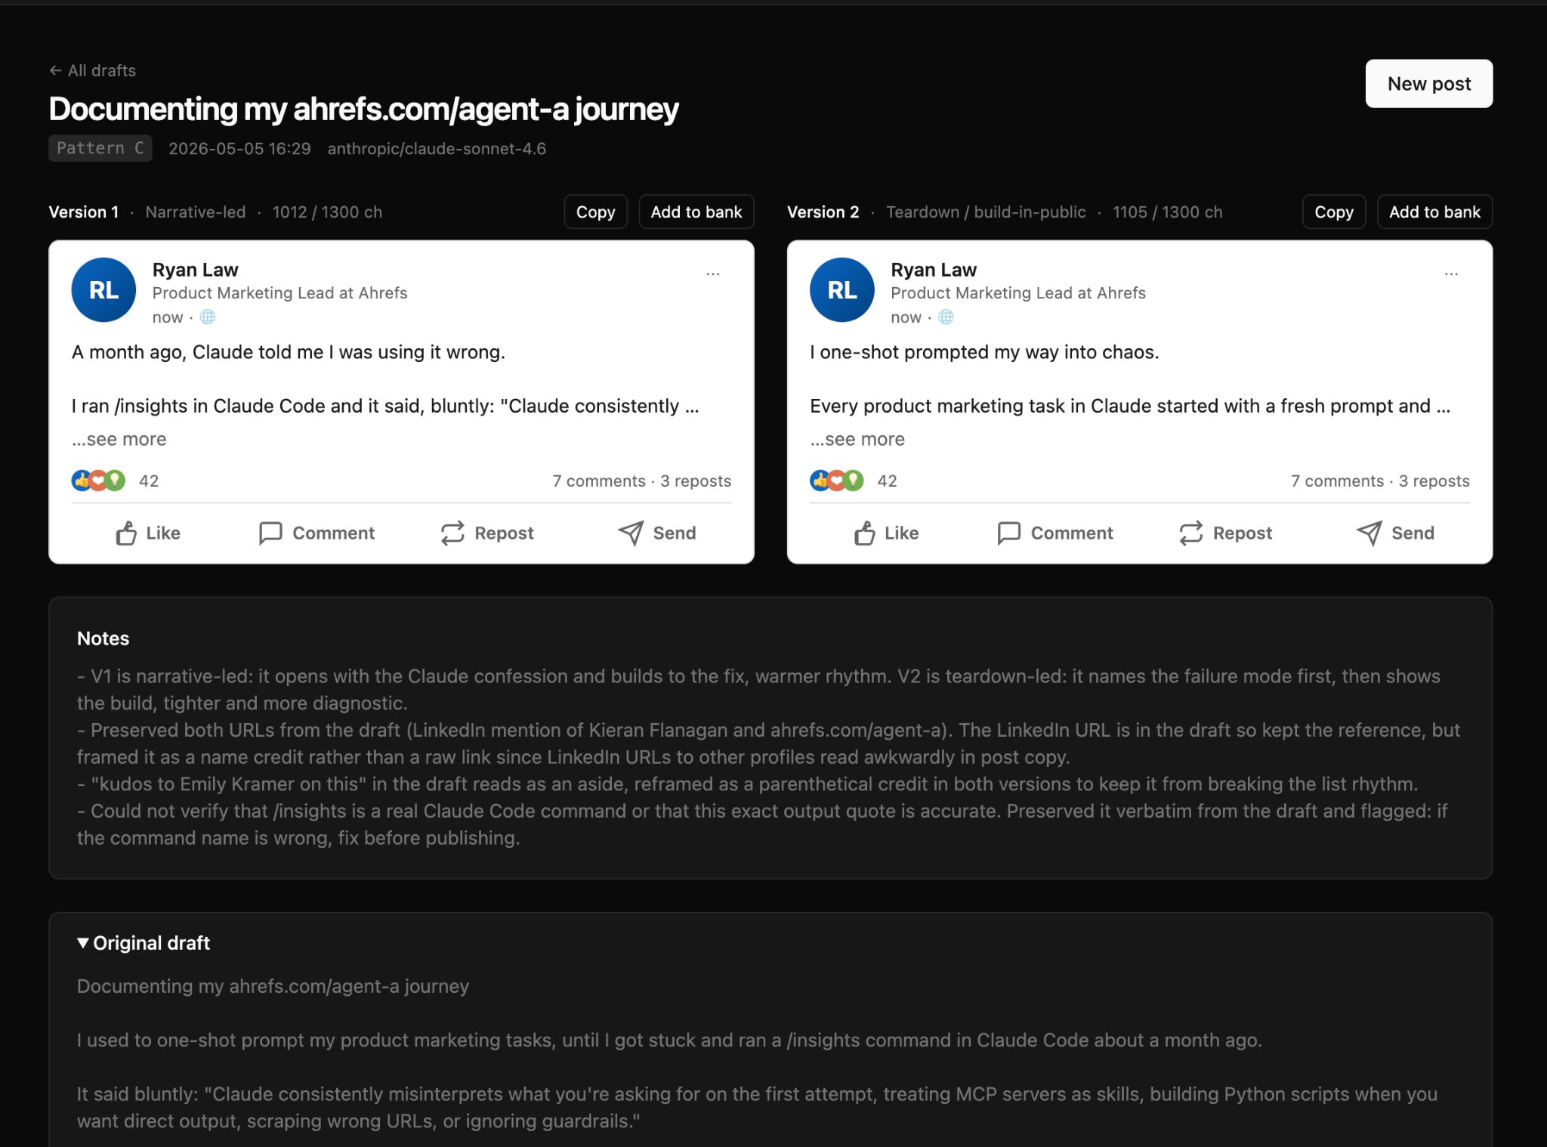1547x1147 pixels.
Task: Click the 'Pattern C' tag
Action: (100, 148)
